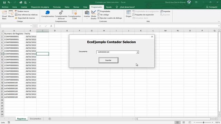
Task: Switch to Page Layout view
Action: [x=184, y=122]
